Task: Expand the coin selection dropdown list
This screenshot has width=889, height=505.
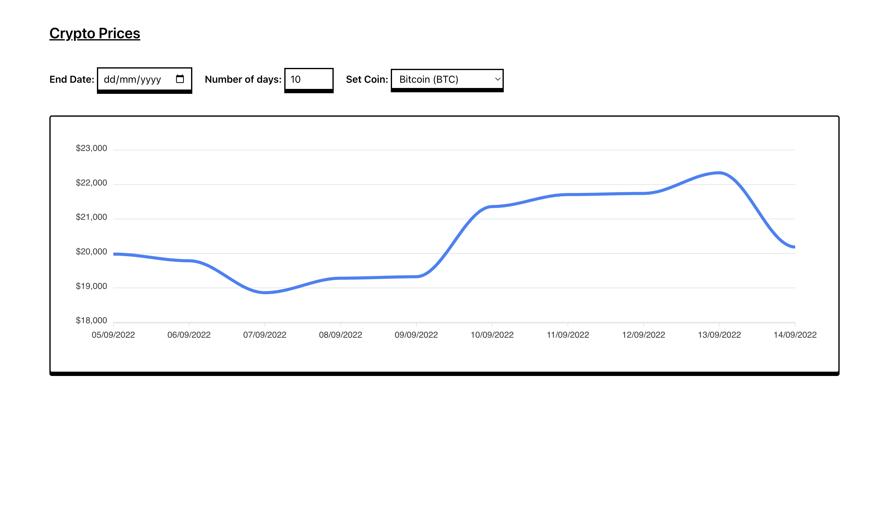Action: click(447, 79)
